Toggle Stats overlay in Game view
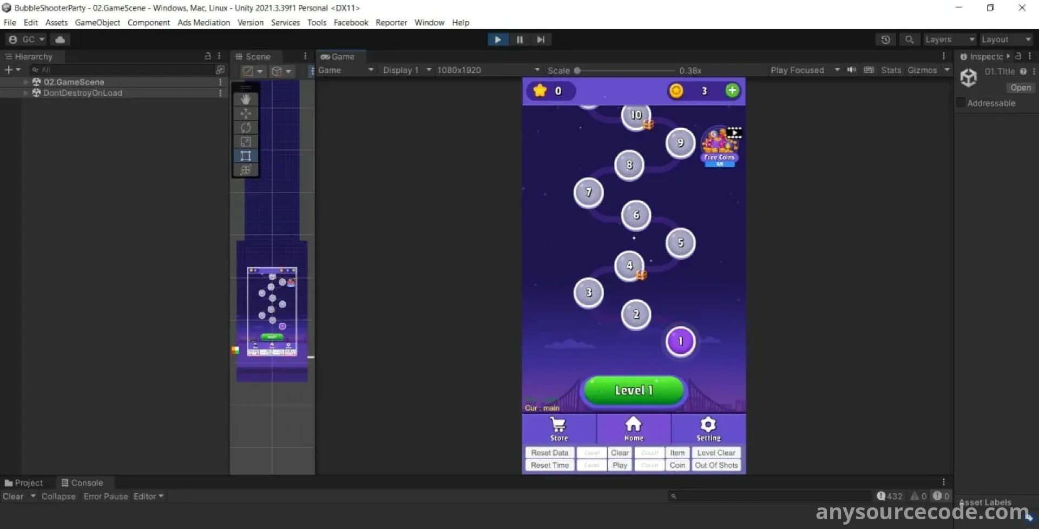Viewport: 1039px width, 529px height. coord(891,70)
